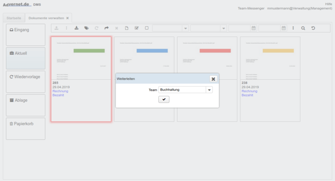Open first date field calendar icon
The height and width of the screenshot is (181, 335).
coord(253,28)
